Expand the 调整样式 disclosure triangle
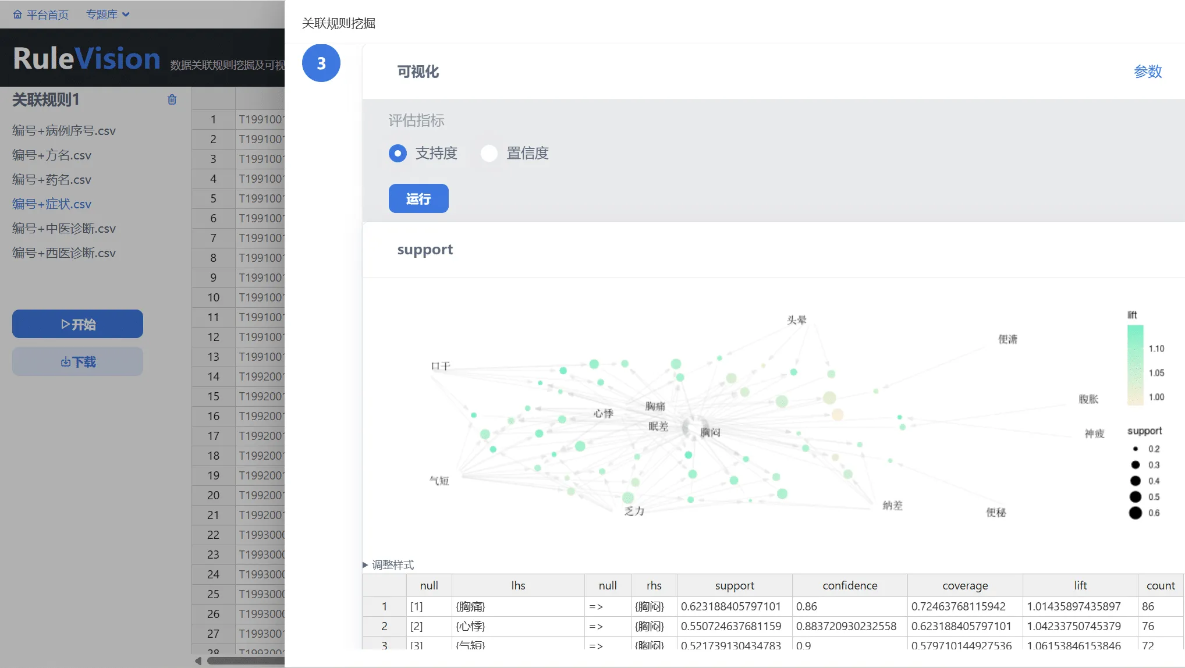The image size is (1185, 668). tap(366, 564)
